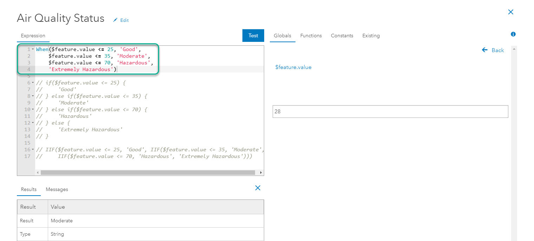The width and height of the screenshot is (534, 241).
Task: Click commented 'Good' text on line 7
Action: click(67, 89)
